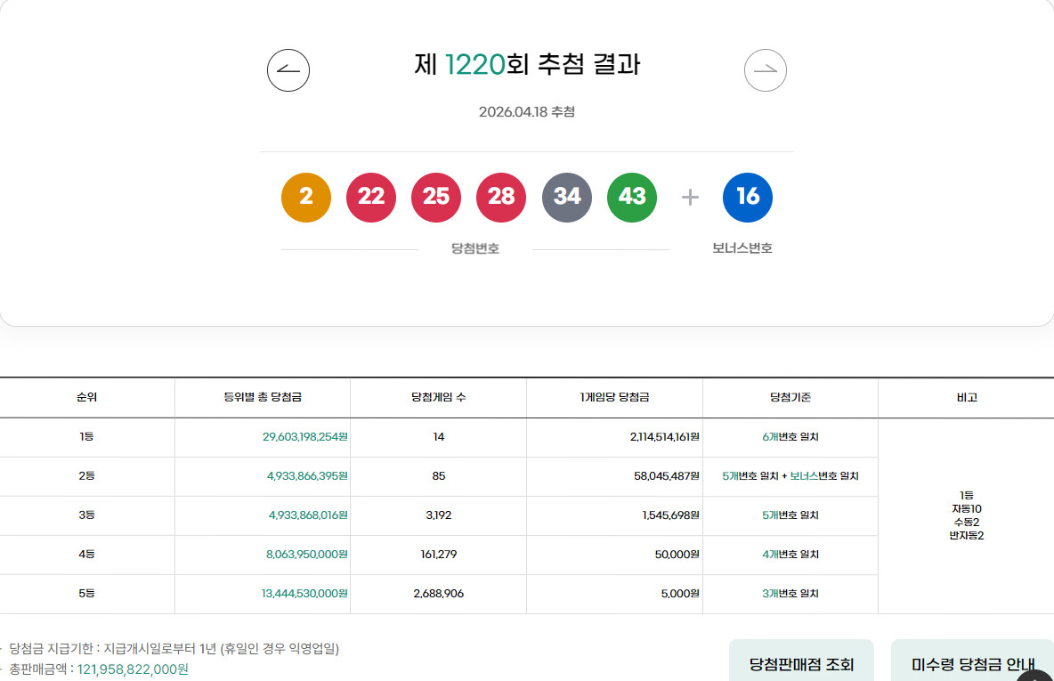This screenshot has width=1054, height=681.
Task: Select 2등 rank row cell
Action: (x=86, y=476)
